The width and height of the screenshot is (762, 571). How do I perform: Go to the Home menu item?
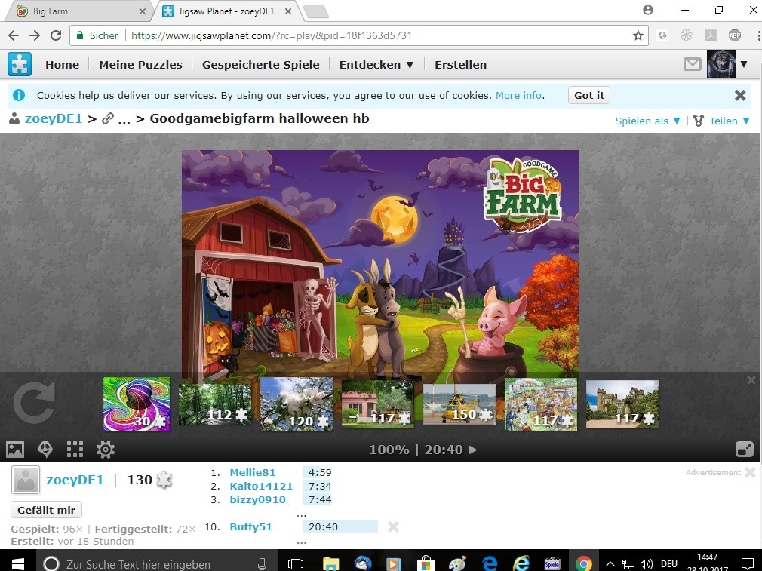click(62, 65)
